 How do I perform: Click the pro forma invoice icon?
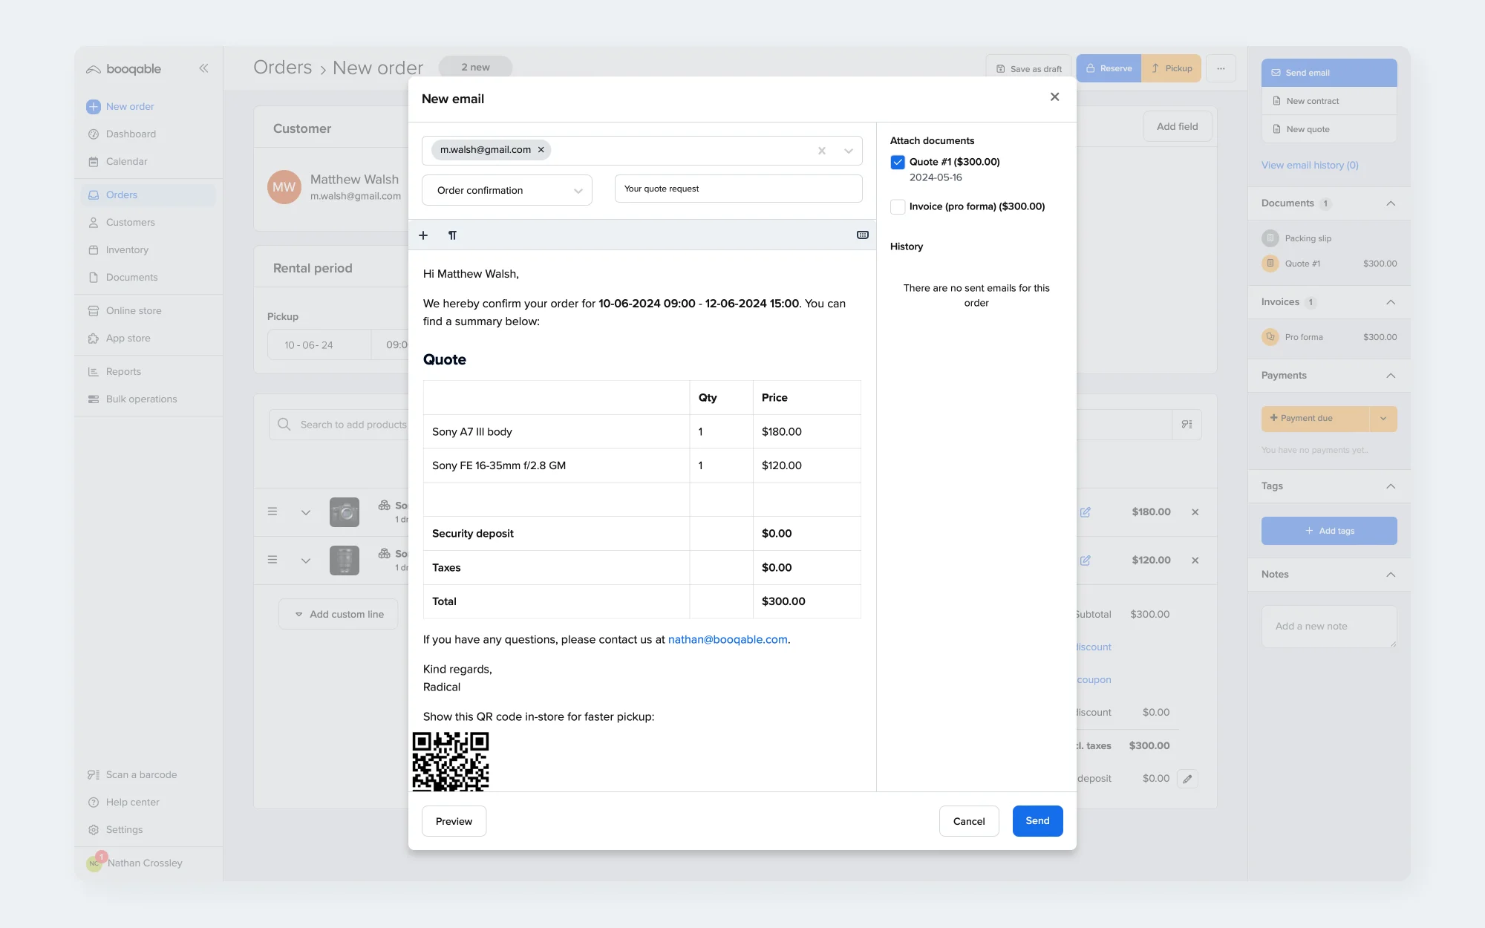(x=1270, y=336)
